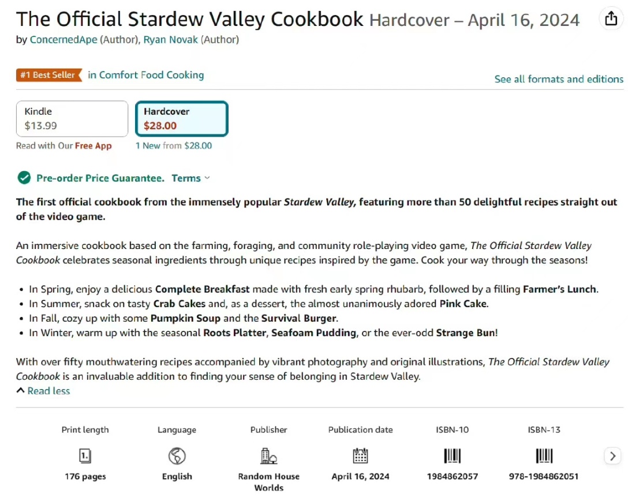
Task: Click the Free App link
Action: click(94, 146)
